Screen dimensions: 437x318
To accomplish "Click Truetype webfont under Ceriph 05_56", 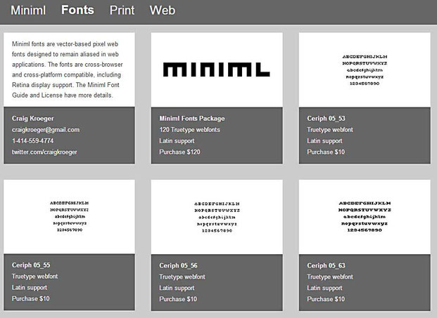I will [182, 277].
